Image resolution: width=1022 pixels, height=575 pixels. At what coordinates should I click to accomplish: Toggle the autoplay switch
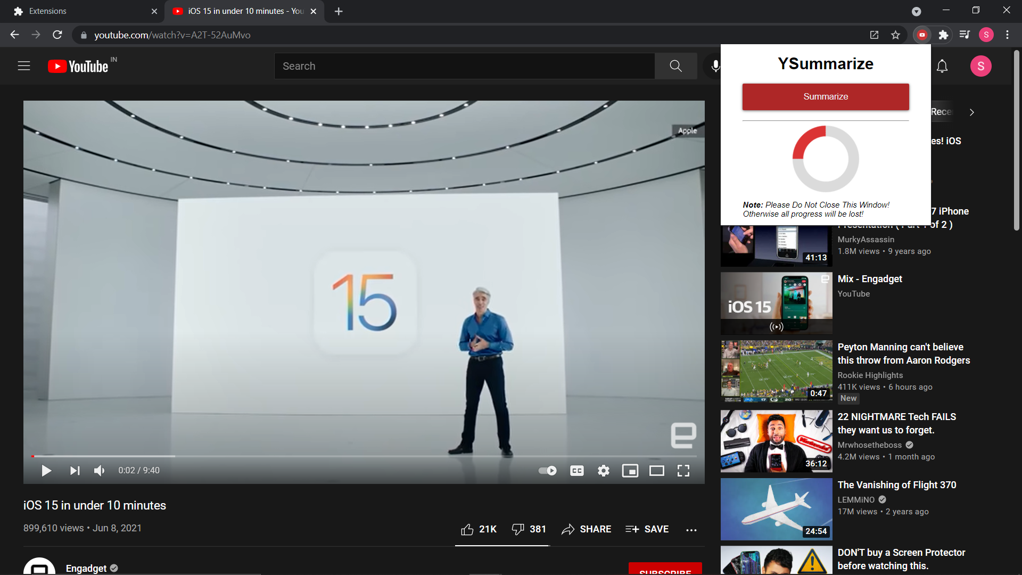tap(547, 471)
